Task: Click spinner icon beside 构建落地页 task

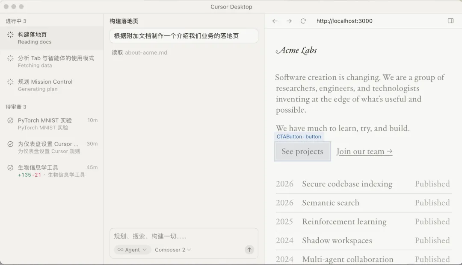Action: coord(10,35)
